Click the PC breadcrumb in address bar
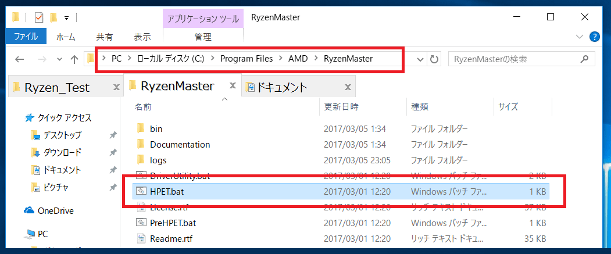The image size is (611, 254). [x=116, y=59]
